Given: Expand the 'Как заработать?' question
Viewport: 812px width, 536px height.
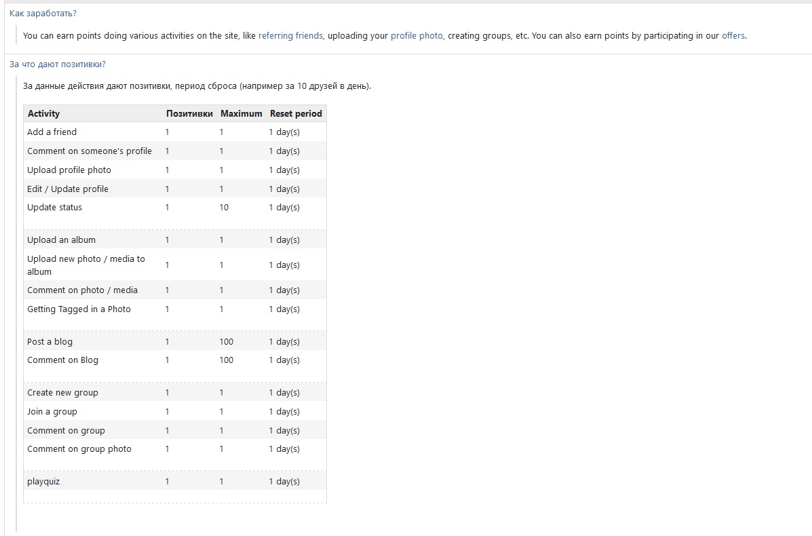Looking at the screenshot, I should (x=43, y=14).
